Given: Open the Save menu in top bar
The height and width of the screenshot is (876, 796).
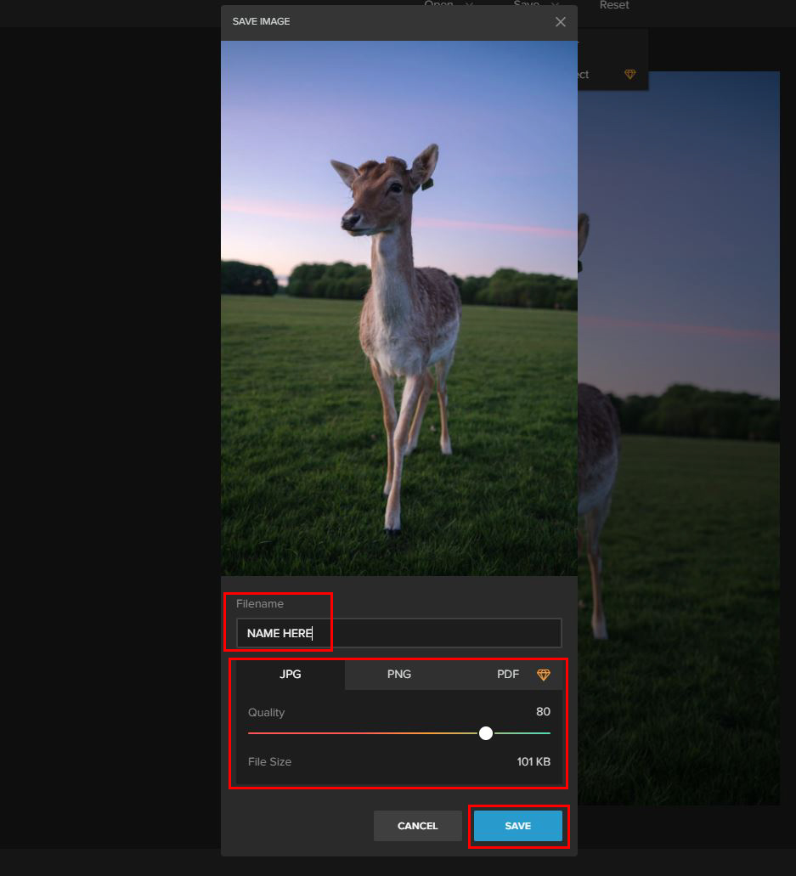Looking at the screenshot, I should (526, 5).
